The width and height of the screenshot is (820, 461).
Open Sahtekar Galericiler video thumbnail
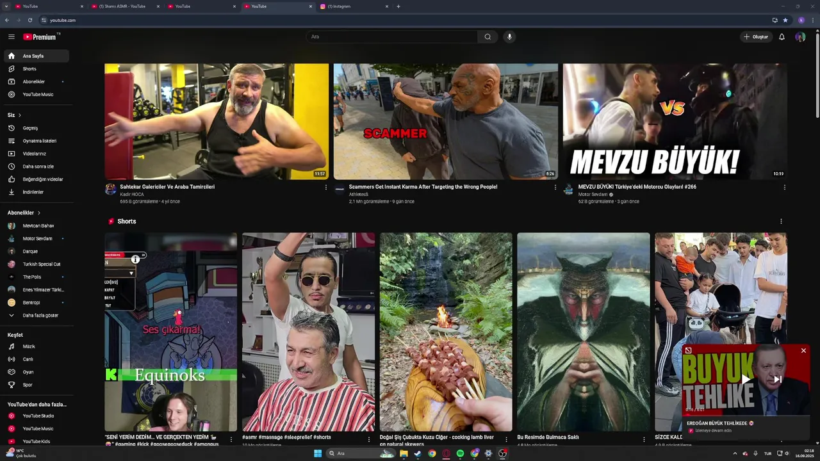pyautogui.click(x=217, y=121)
